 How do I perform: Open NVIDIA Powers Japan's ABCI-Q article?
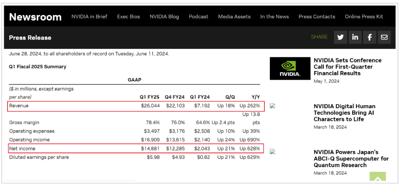coord(351,159)
